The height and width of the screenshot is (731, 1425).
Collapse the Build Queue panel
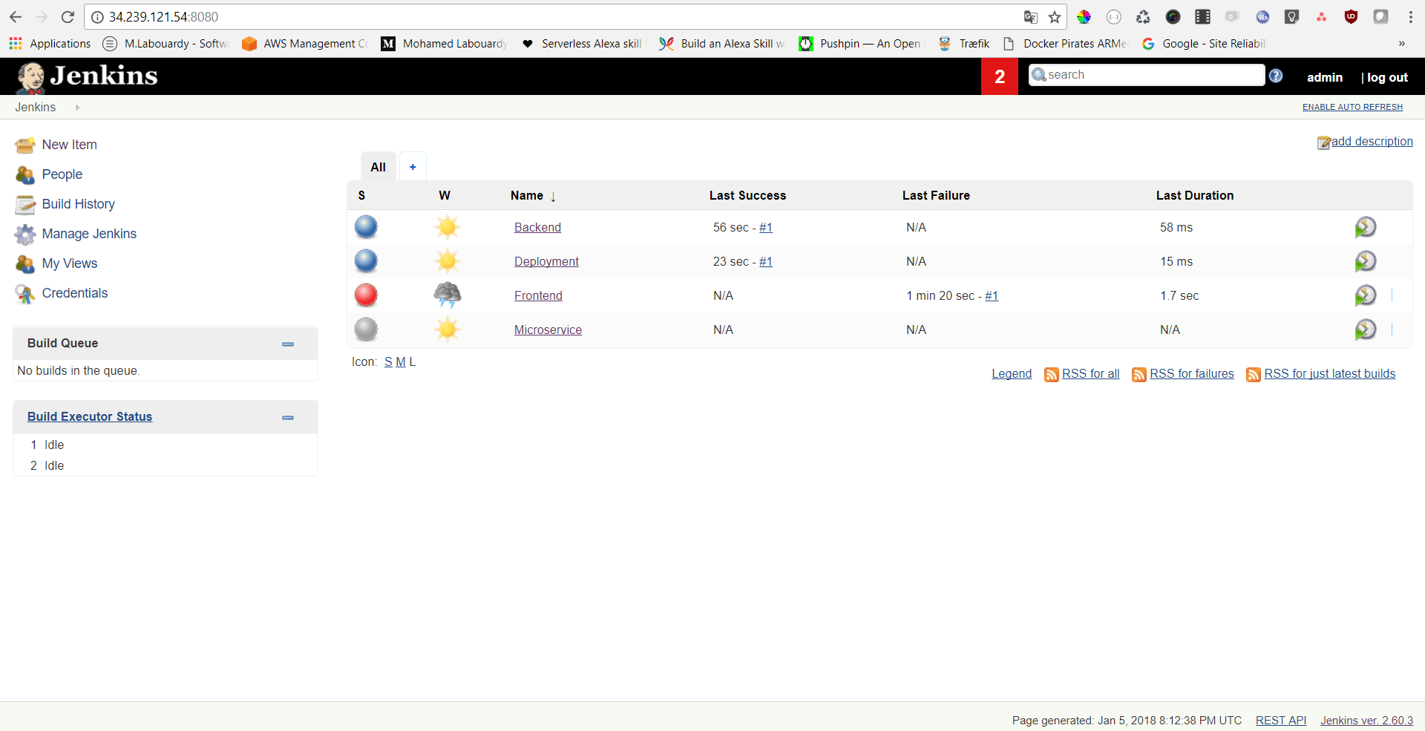click(x=288, y=344)
